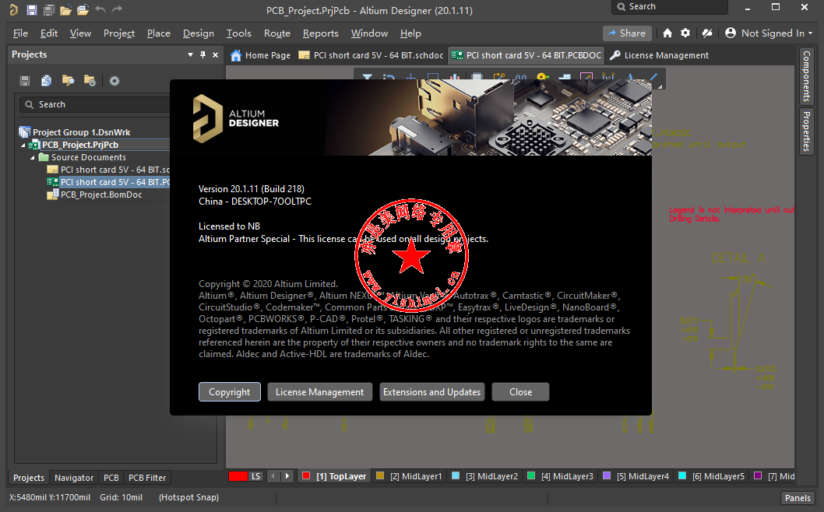Click the move objects cross icon
Viewport: 824px width, 512px height.
pyautogui.click(x=411, y=77)
